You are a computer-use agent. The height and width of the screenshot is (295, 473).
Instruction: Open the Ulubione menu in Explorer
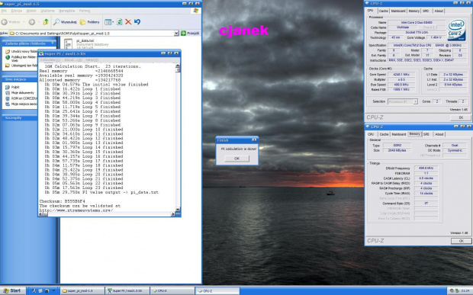click(x=47, y=11)
